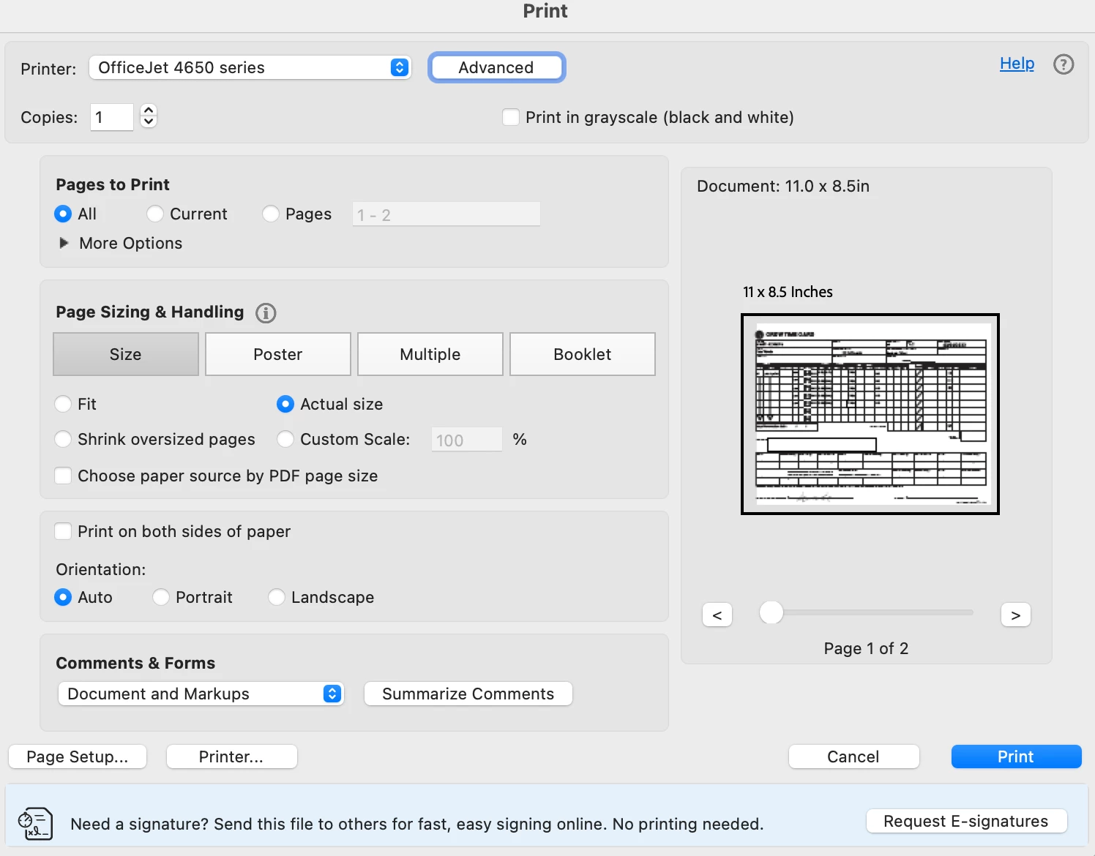Image resolution: width=1095 pixels, height=856 pixels.
Task: Go to next preview page
Action: [x=1016, y=615]
